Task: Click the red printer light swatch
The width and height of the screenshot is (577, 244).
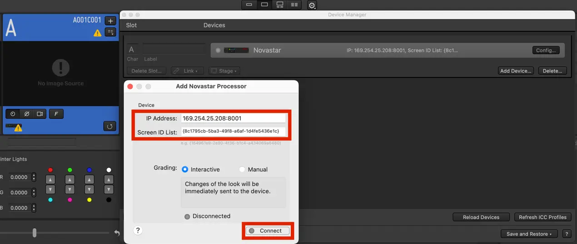Action: click(50, 170)
